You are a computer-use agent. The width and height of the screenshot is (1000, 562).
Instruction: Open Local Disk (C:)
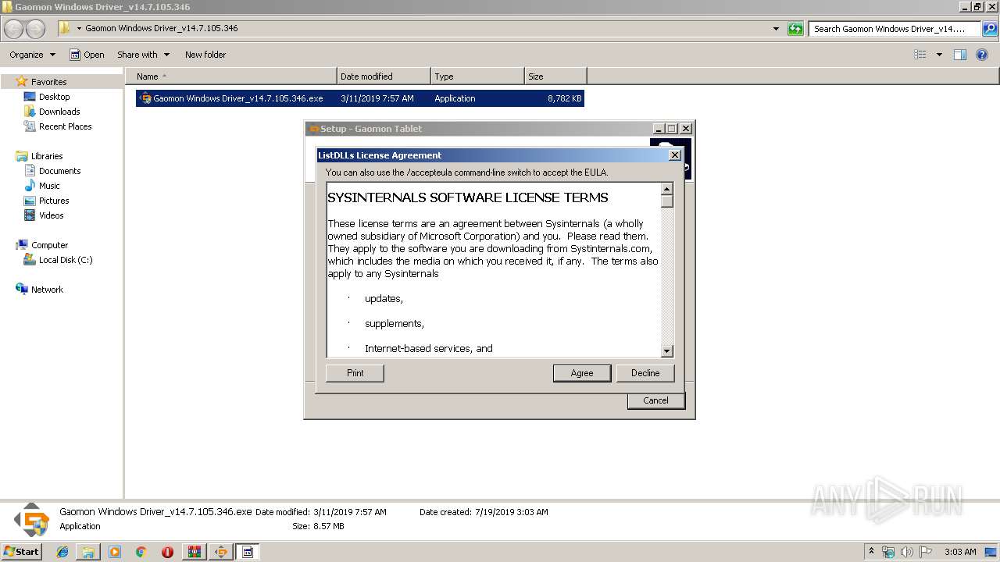tap(66, 260)
